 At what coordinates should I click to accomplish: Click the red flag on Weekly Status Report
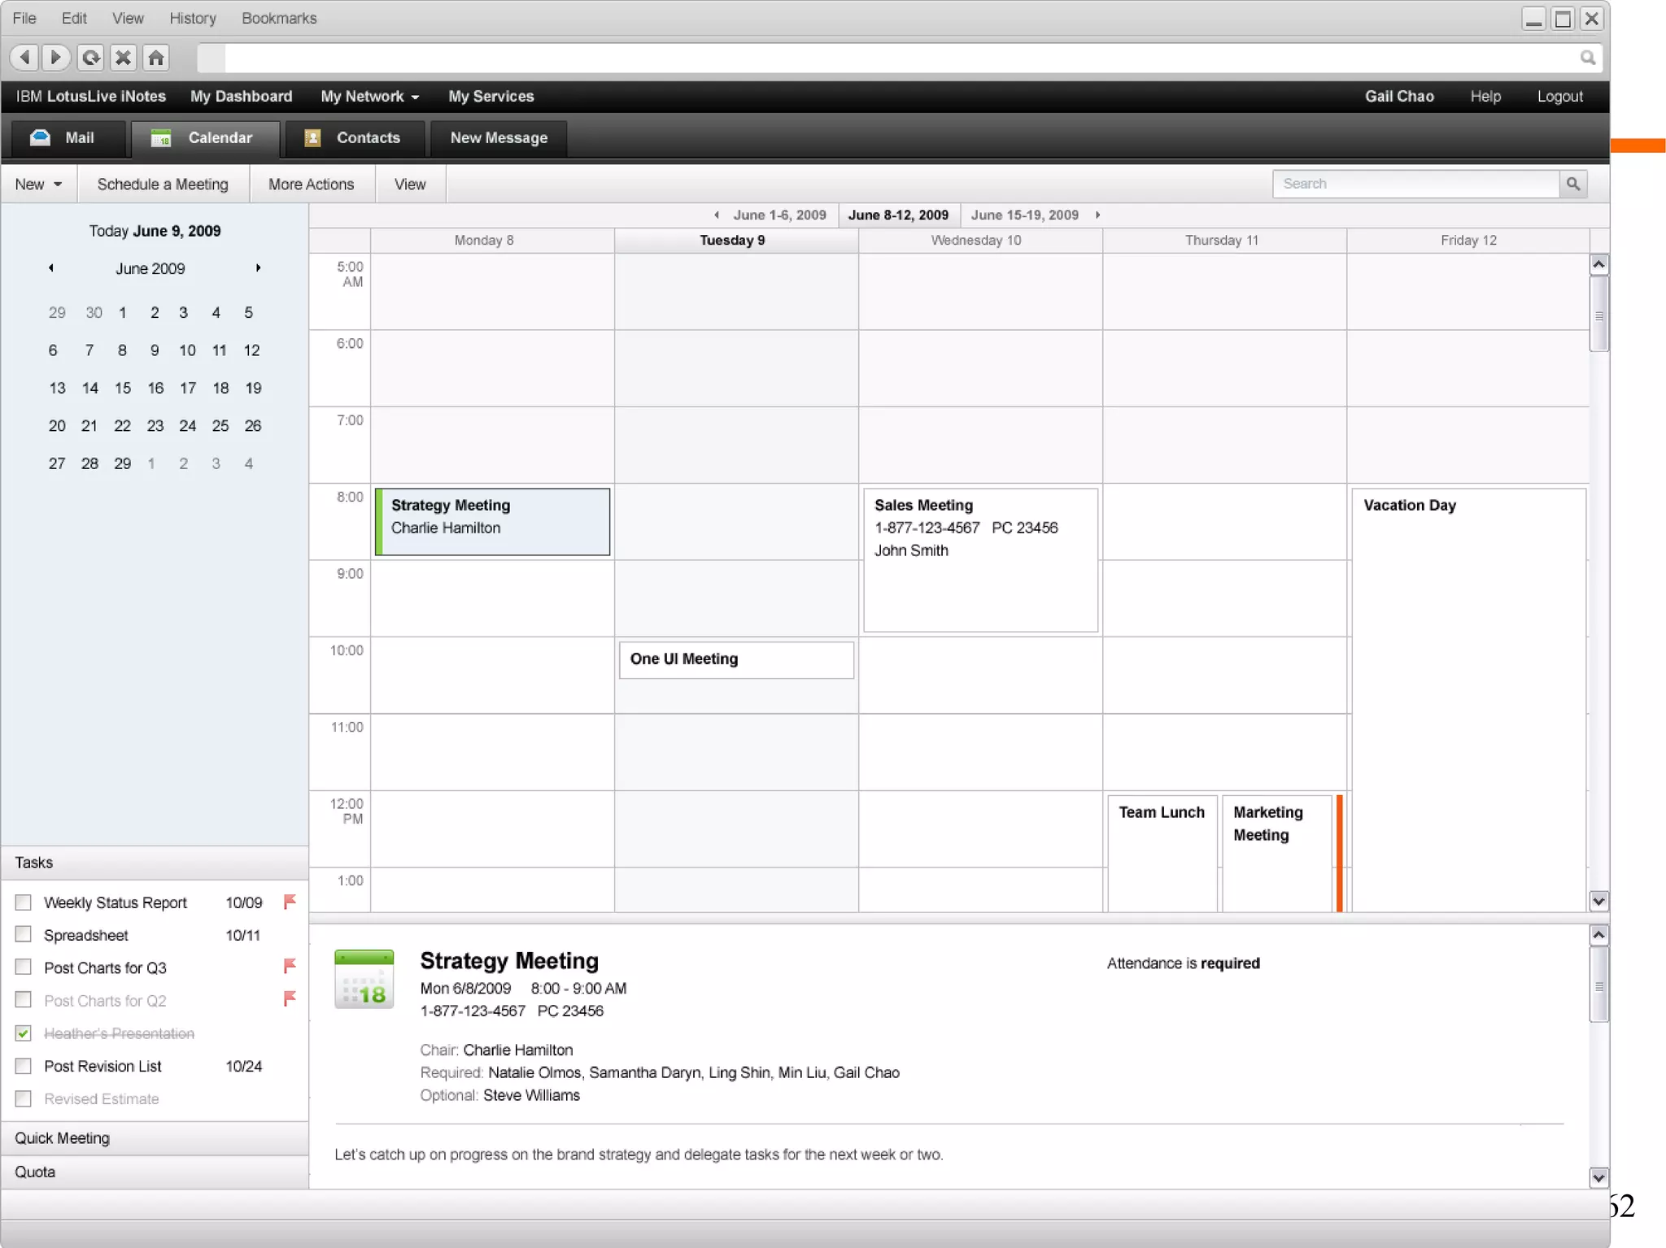click(x=290, y=902)
